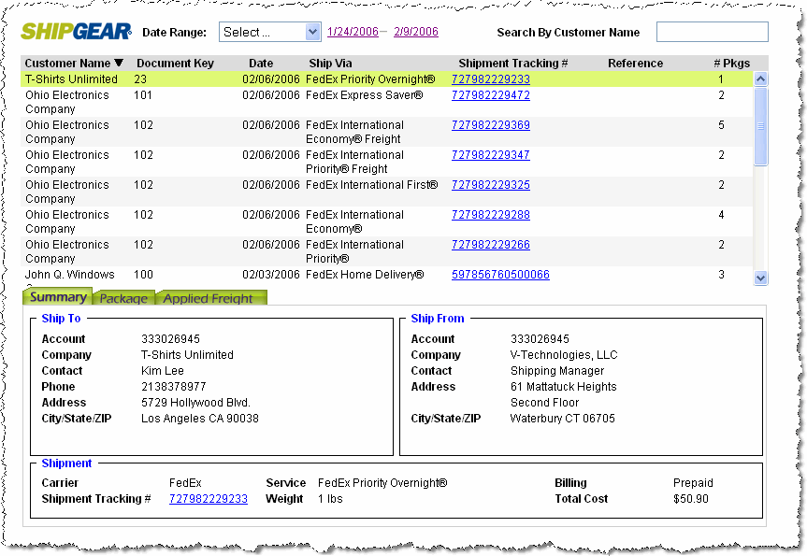Click the sort arrow beside Customer Name
The image size is (807, 556).
[119, 63]
